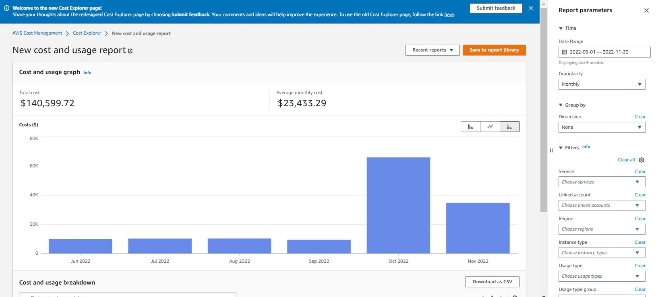Open filter settings gear icon
Image resolution: width=656 pixels, height=297 pixels.
coord(642,160)
